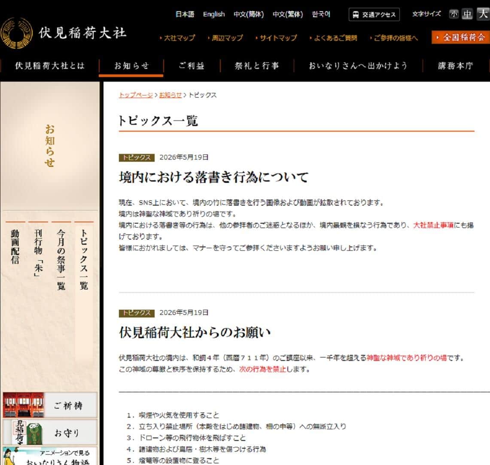490x465 pixels.
Task: Open サイトマップ link
Action: (x=277, y=38)
